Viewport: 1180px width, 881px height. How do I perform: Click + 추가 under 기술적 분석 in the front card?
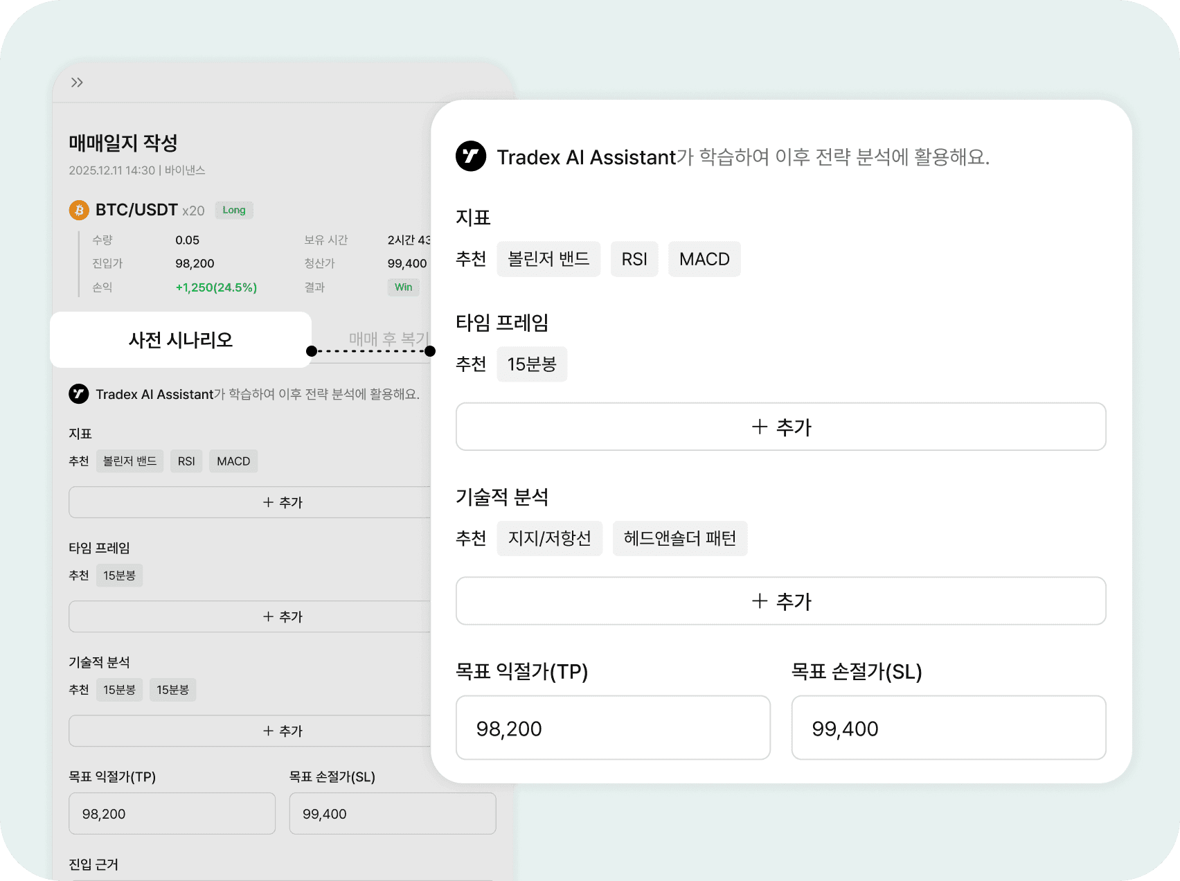781,601
